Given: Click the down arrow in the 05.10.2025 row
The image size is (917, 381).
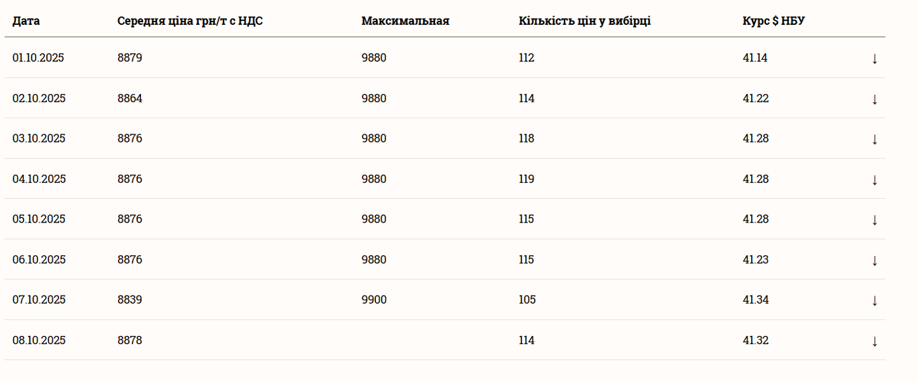Looking at the screenshot, I should 874,220.
